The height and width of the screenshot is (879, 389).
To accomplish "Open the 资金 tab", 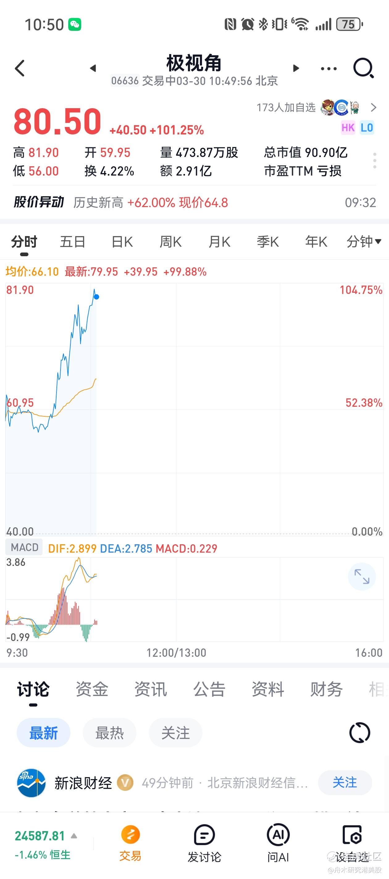I will tap(92, 689).
